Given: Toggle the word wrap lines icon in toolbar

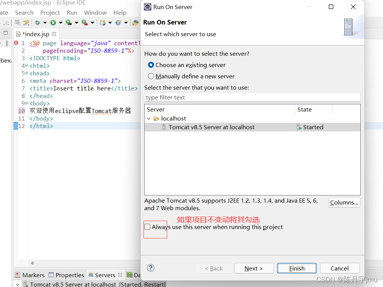Looking at the screenshot, I should 18,23.
